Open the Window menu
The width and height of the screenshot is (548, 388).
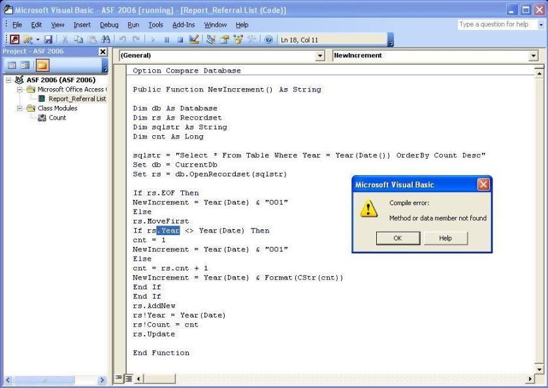coord(216,25)
